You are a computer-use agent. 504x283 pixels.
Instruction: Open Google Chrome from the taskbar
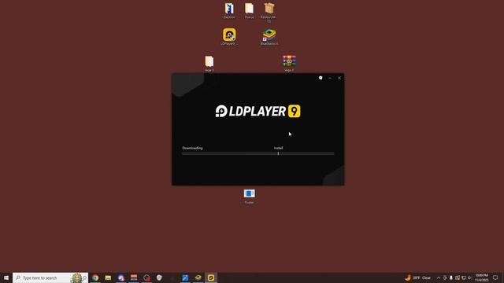[95, 277]
